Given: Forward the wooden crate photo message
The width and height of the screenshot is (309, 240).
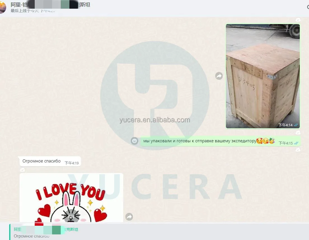Looking at the screenshot, I should tap(219, 76).
